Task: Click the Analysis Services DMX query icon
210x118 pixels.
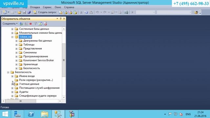Action: pyautogui.click(x=70, y=12)
